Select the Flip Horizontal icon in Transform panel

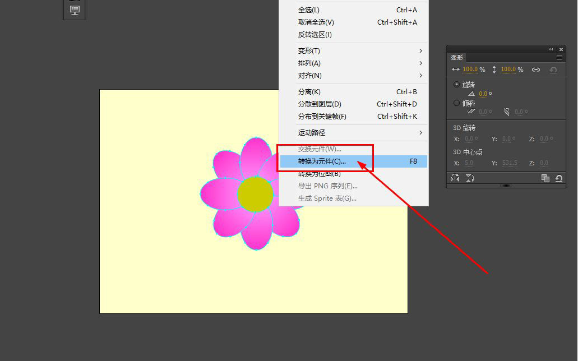(455, 178)
